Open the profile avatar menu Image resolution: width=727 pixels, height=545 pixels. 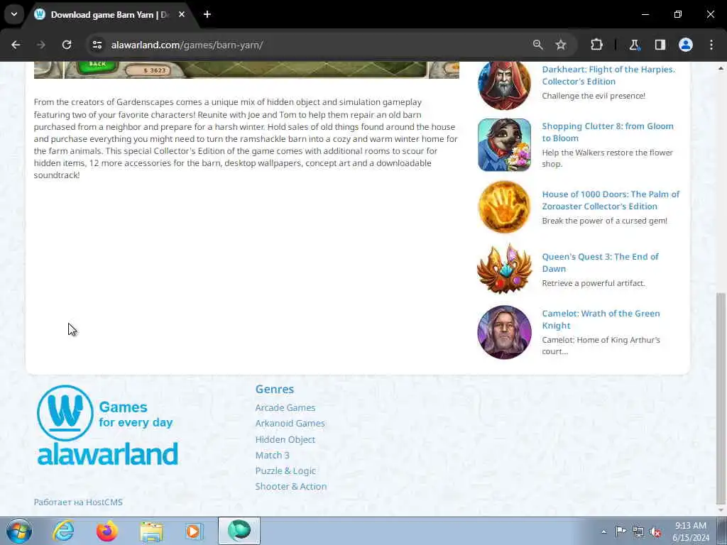click(x=686, y=45)
